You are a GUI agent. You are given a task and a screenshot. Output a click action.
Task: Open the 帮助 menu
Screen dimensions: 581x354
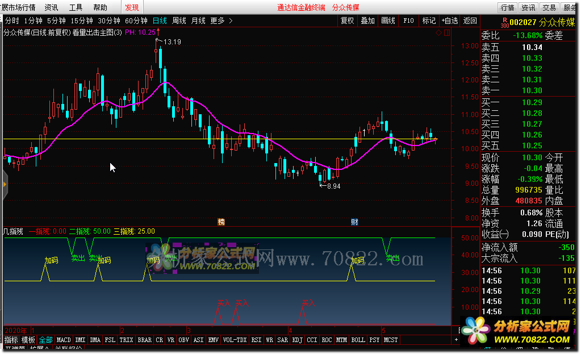(100, 7)
